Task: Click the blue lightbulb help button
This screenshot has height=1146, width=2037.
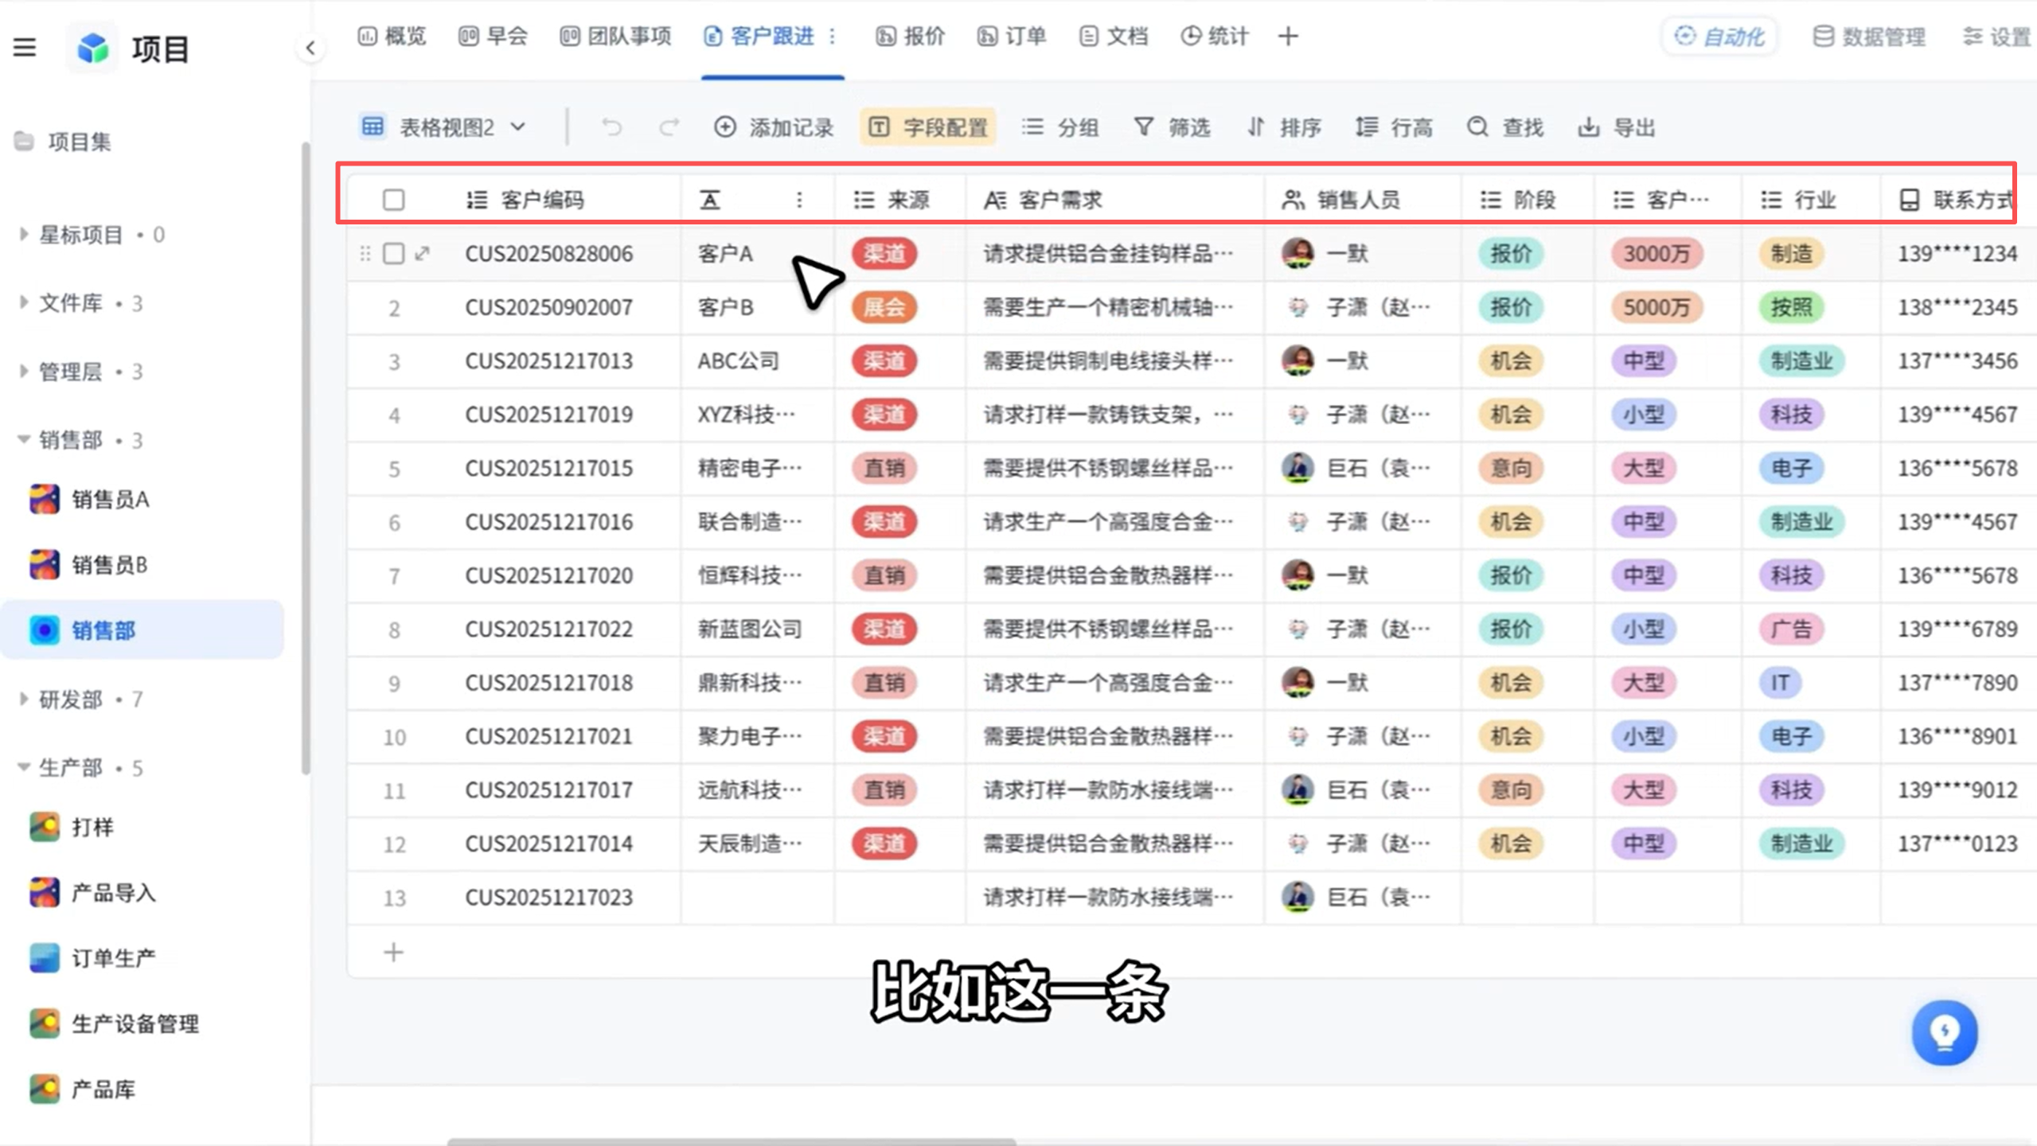Action: [x=1945, y=1033]
